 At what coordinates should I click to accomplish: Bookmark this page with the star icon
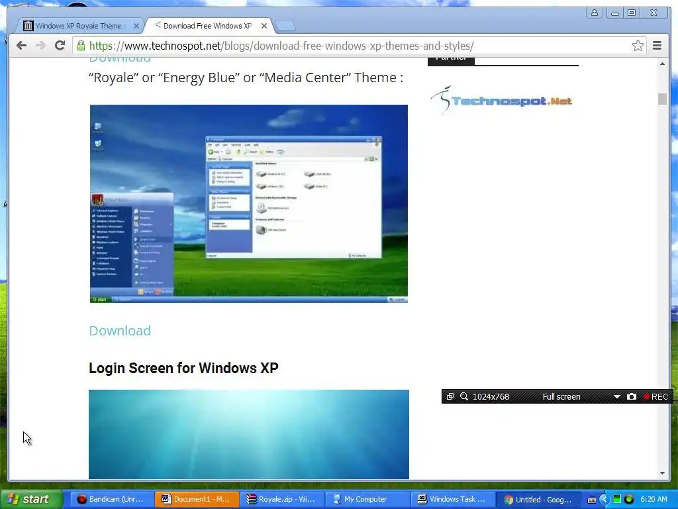[x=638, y=46]
